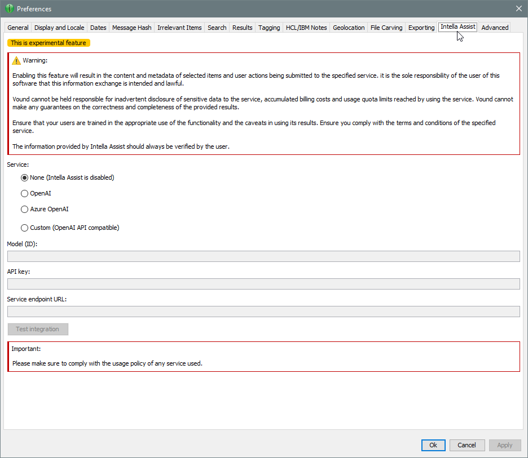The height and width of the screenshot is (458, 528).
Task: Click the Model (ID) text field
Action: pos(263,256)
